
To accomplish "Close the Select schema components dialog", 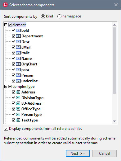I will click(x=116, y=5).
